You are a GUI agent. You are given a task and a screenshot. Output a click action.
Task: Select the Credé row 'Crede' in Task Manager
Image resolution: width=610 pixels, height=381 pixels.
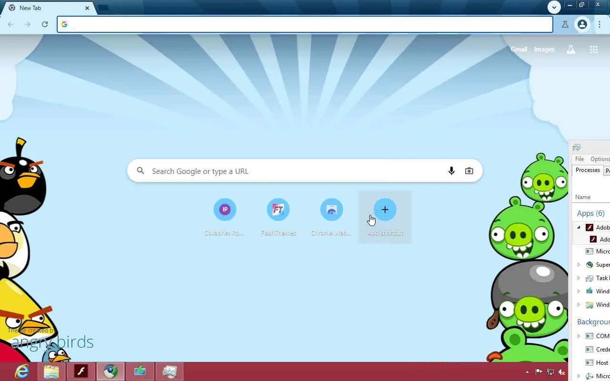click(591, 350)
